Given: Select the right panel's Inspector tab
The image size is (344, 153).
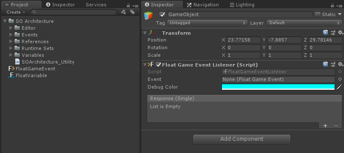Looking at the screenshot, I should 162,5.
